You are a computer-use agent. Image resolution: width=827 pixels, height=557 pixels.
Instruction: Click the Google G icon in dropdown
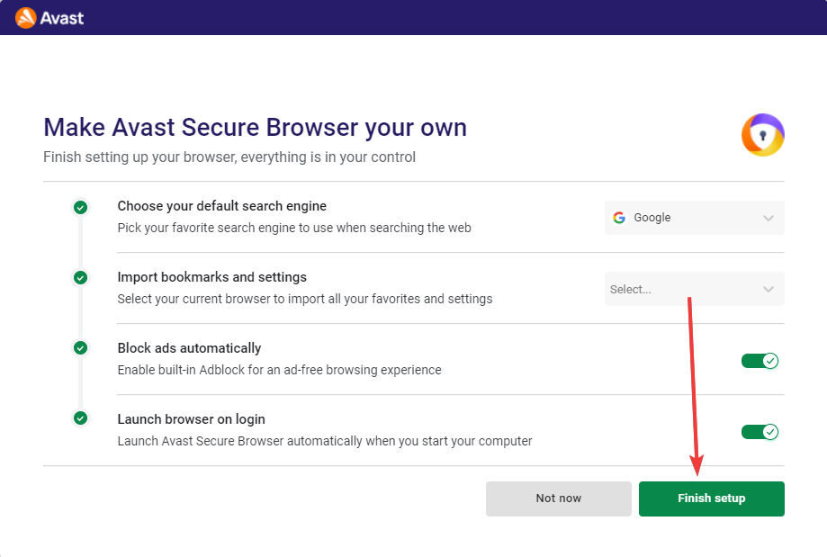619,218
